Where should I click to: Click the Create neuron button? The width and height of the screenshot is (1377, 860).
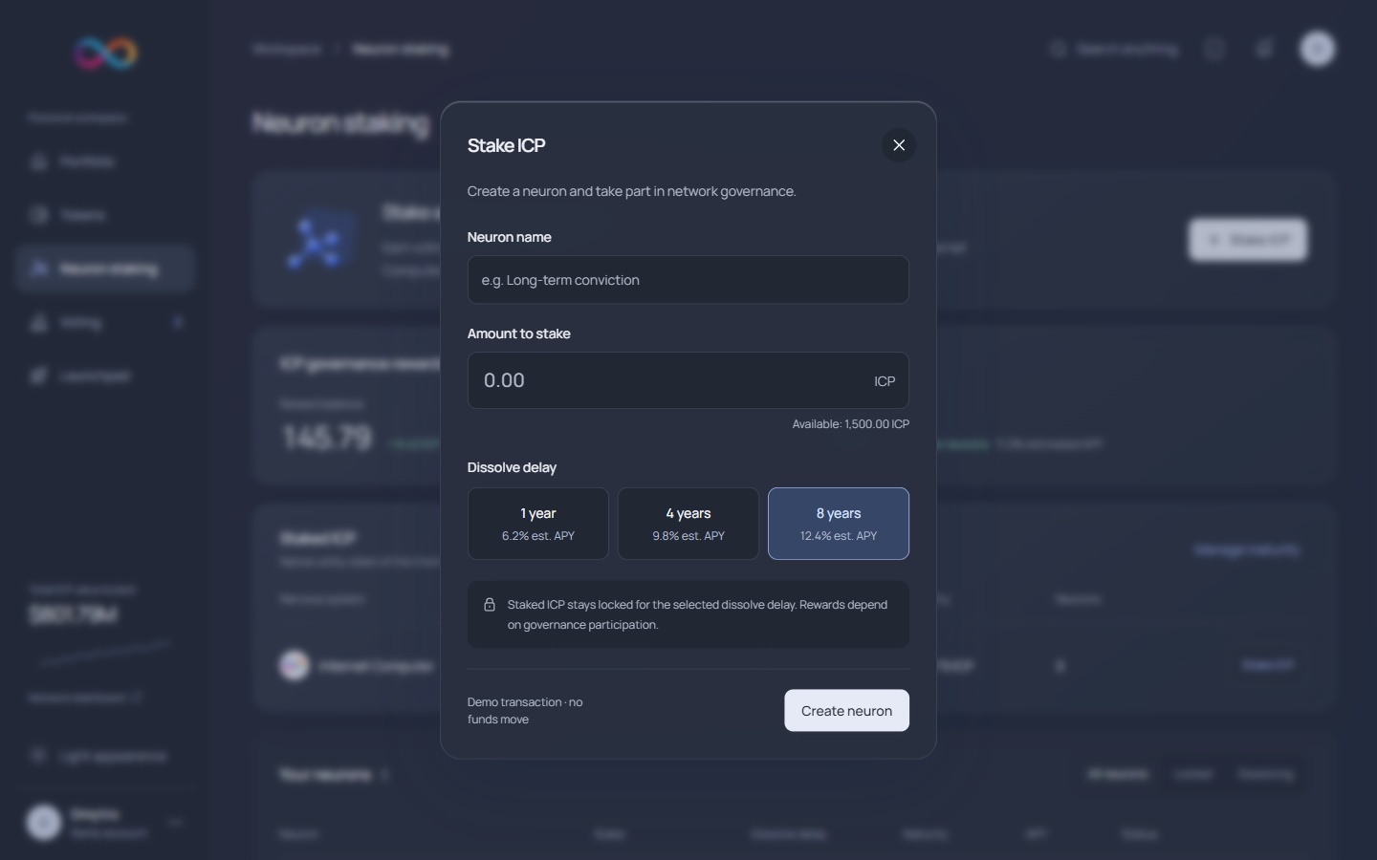click(847, 711)
